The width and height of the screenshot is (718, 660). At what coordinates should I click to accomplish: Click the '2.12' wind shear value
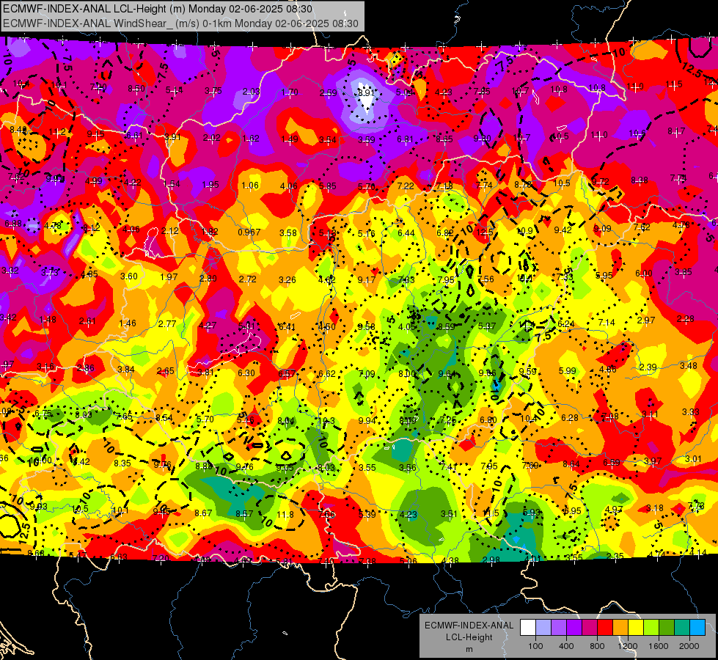[x=170, y=231]
